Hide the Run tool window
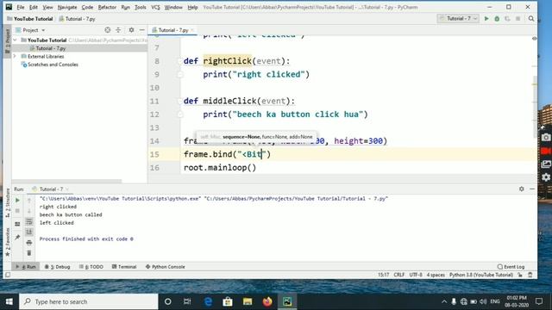This screenshot has width=552, height=310. coord(532,189)
